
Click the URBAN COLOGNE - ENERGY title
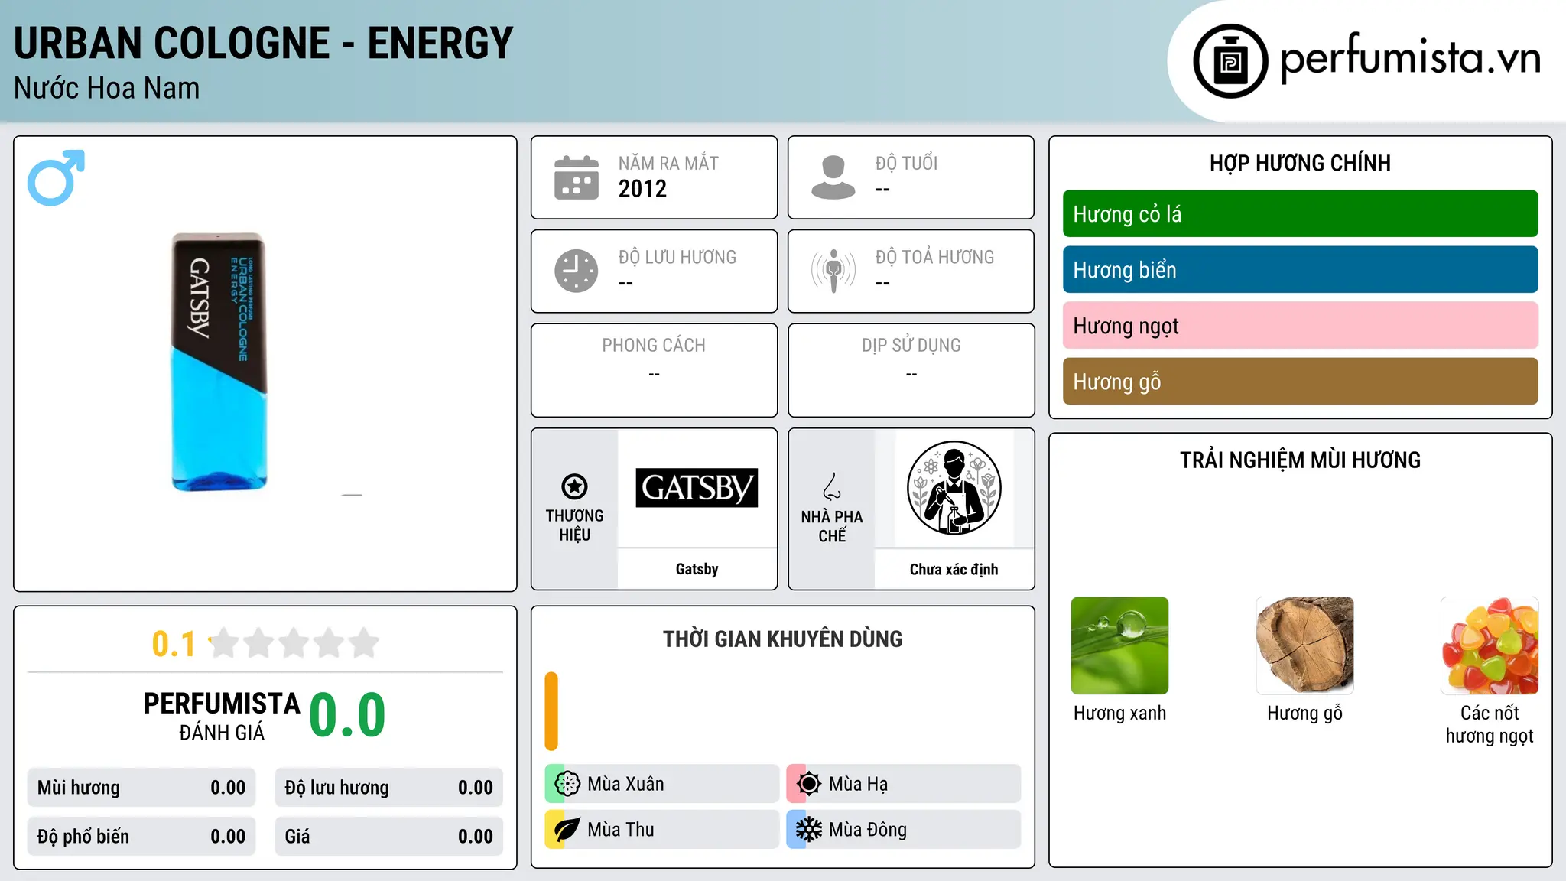[263, 43]
